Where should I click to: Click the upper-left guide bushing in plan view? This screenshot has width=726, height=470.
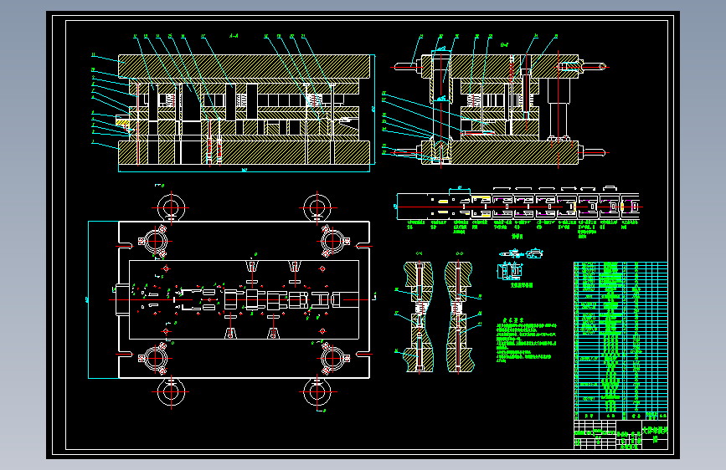pos(155,241)
